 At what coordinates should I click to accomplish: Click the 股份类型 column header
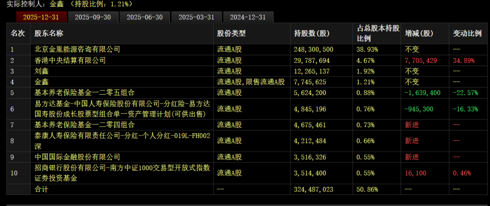231,34
